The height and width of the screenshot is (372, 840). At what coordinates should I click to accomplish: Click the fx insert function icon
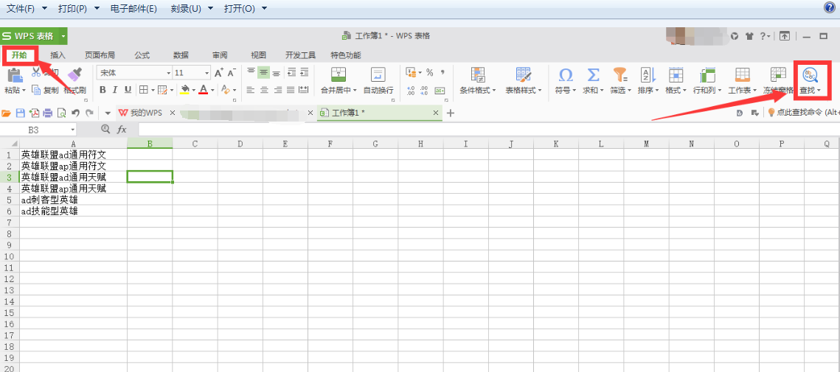click(x=122, y=129)
